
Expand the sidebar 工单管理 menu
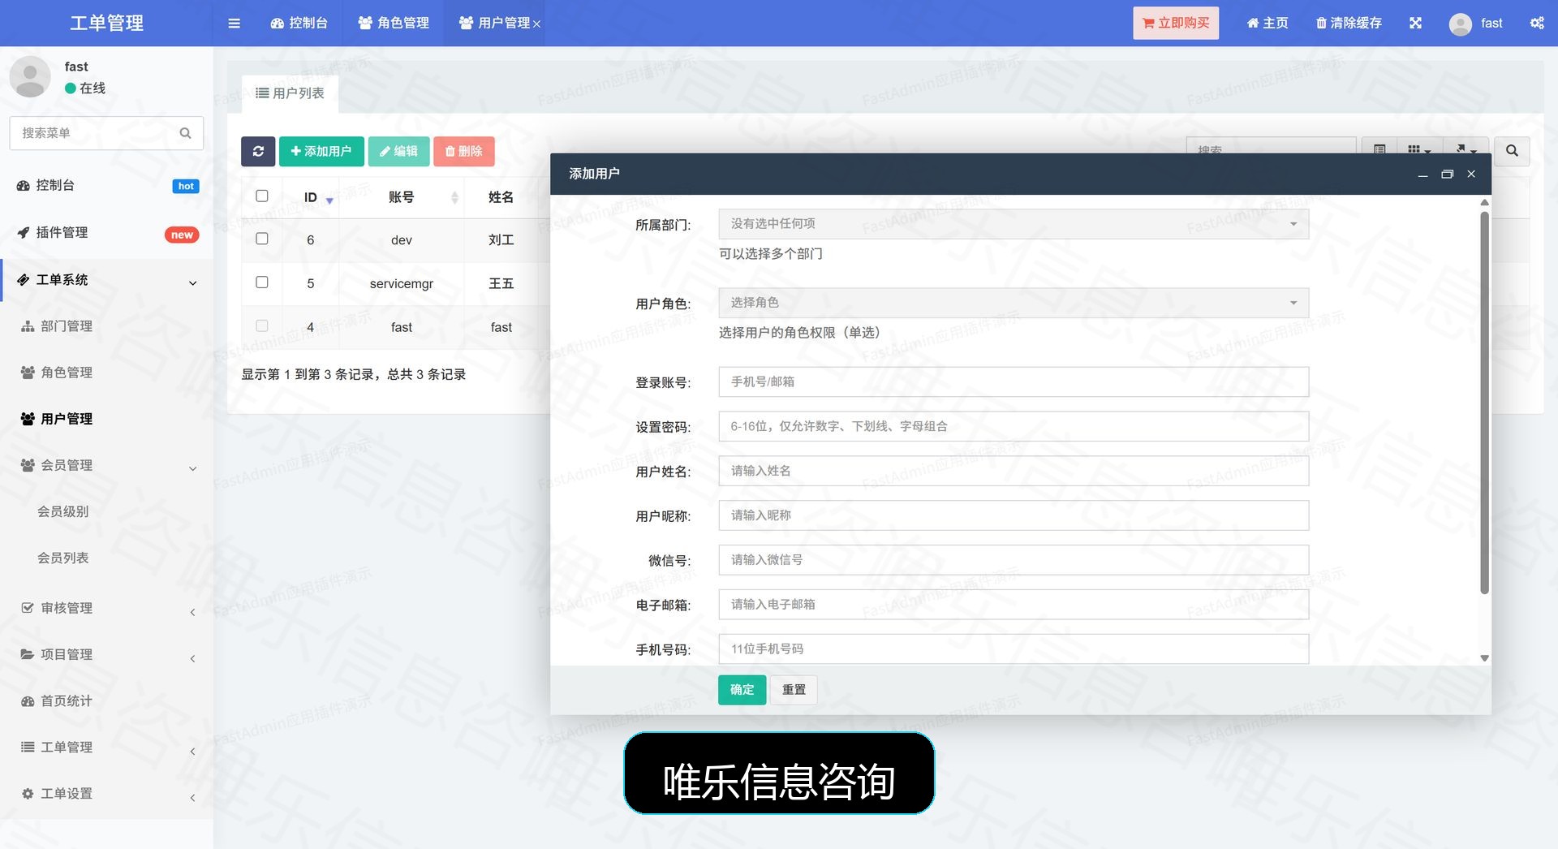(107, 747)
